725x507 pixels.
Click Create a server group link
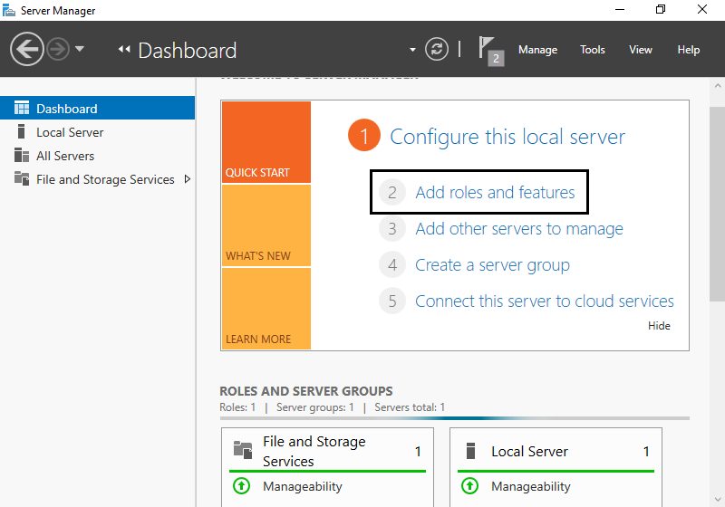coord(492,265)
